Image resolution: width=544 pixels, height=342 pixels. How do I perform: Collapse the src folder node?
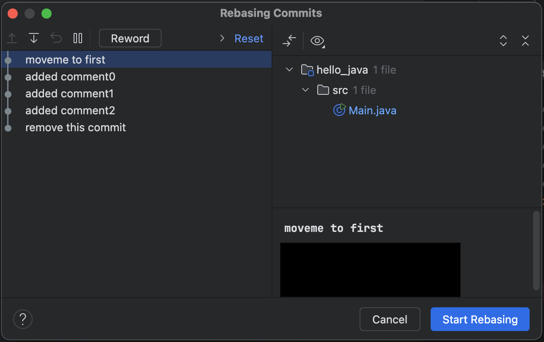pyautogui.click(x=305, y=90)
